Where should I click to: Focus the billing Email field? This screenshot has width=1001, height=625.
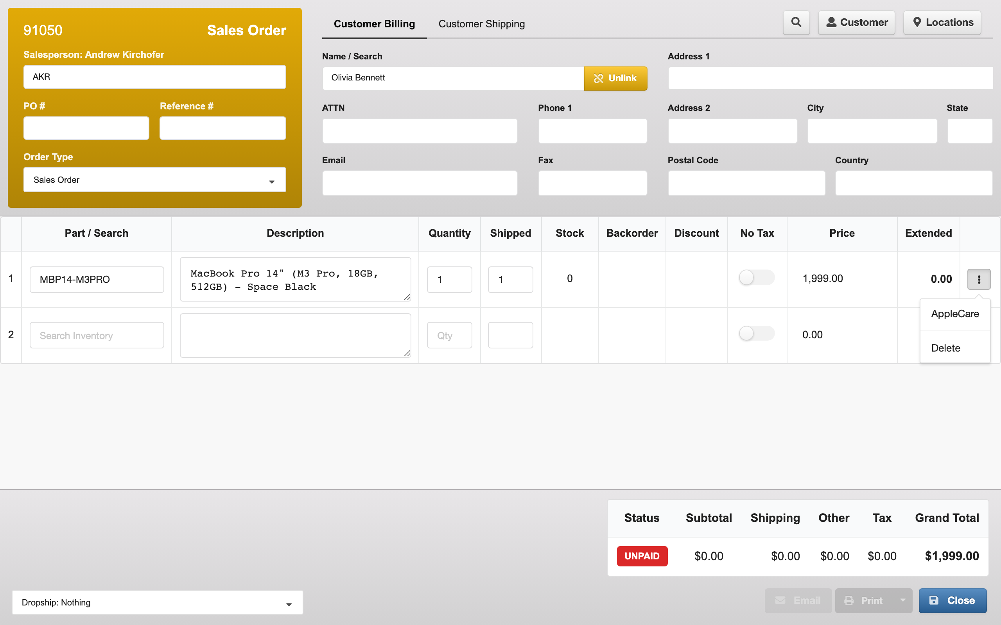pyautogui.click(x=420, y=183)
